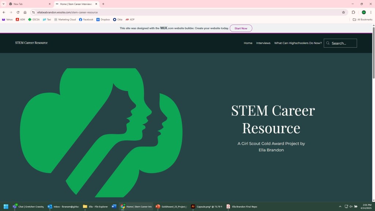This screenshot has width=375, height=211.
Task: Click the browser Home icon
Action: 25,12
